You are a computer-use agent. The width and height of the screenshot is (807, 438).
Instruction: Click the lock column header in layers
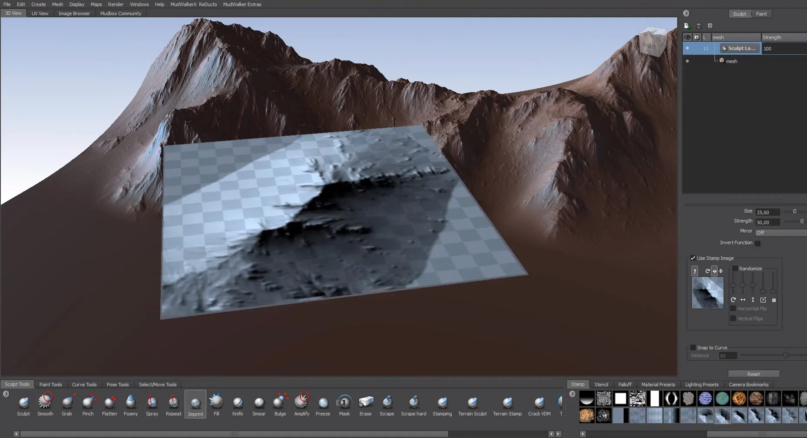pos(697,37)
